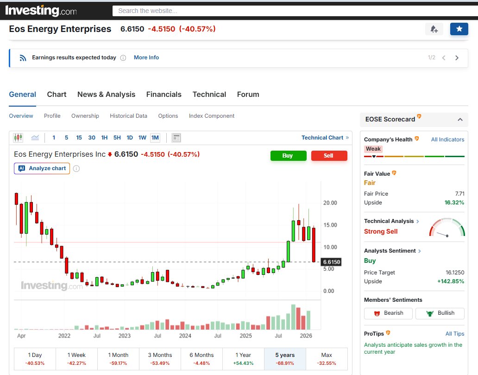Click the green Buy button
The width and height of the screenshot is (478, 375).
289,156
